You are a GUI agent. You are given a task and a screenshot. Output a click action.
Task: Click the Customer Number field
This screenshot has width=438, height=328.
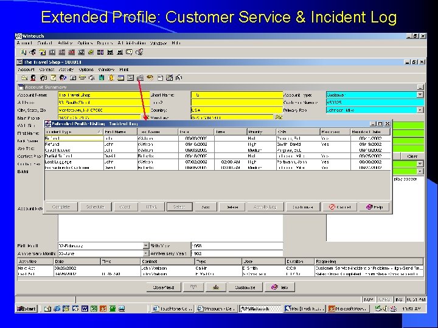[x=375, y=103]
